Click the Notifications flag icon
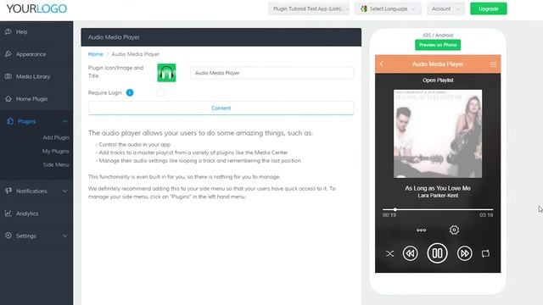This screenshot has width=543, height=305. (x=8, y=191)
